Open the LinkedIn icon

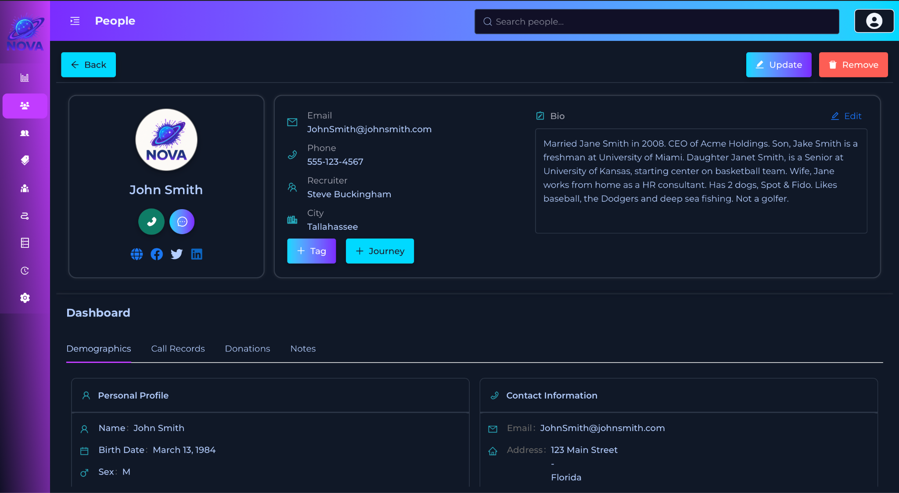click(x=197, y=254)
